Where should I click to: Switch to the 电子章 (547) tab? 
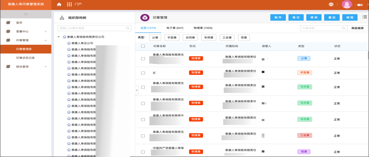coord(175,28)
